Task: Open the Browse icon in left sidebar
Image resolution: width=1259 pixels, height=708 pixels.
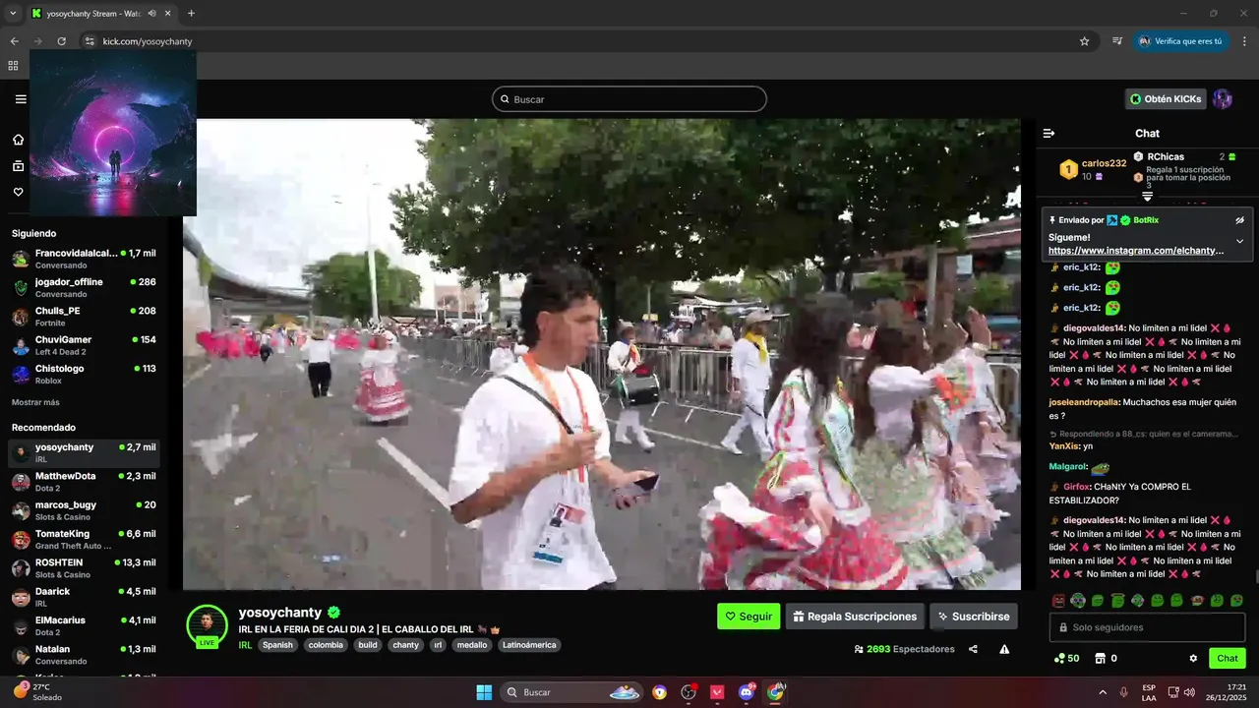Action: coord(18,166)
